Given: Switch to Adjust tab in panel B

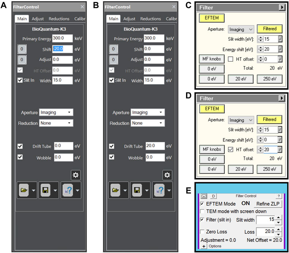Looking at the screenshot, I should 129,19.
